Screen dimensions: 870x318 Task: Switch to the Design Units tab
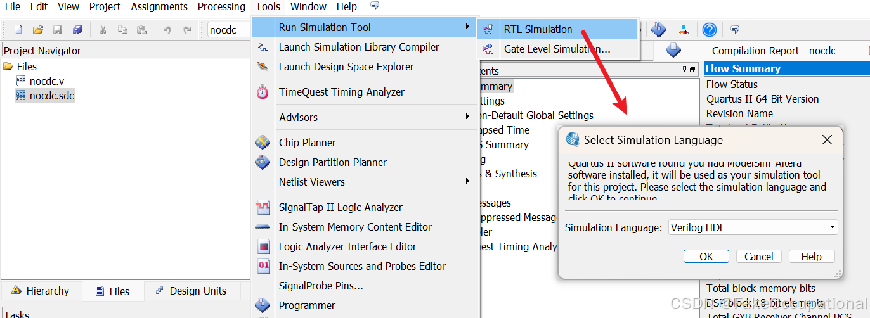pos(191,291)
